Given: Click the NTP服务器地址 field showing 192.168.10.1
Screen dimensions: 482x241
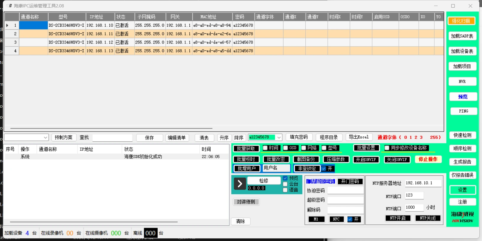Looking at the screenshot, I should point(423,183).
